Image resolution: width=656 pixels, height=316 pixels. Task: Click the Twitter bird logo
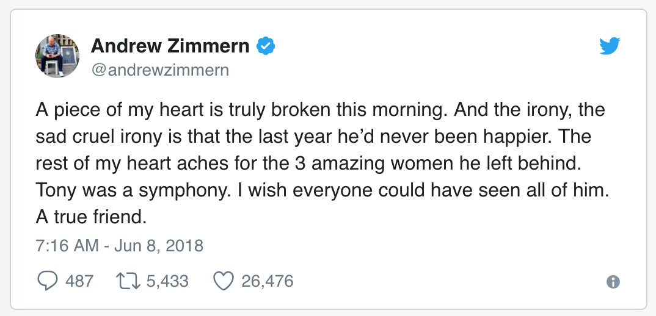pos(610,46)
